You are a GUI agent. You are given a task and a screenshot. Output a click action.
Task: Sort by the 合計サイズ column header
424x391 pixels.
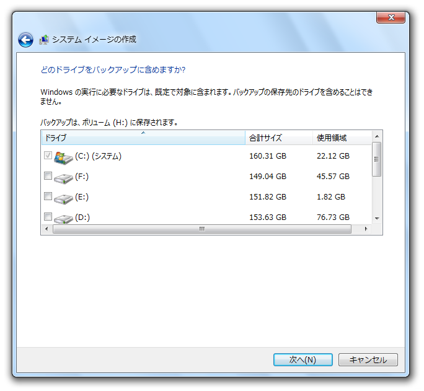point(279,138)
